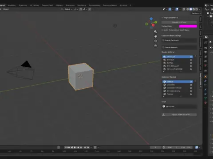Select the fourth collision material, Concrete Dusty
This screenshot has width=213, height=159.
pos(177,91)
